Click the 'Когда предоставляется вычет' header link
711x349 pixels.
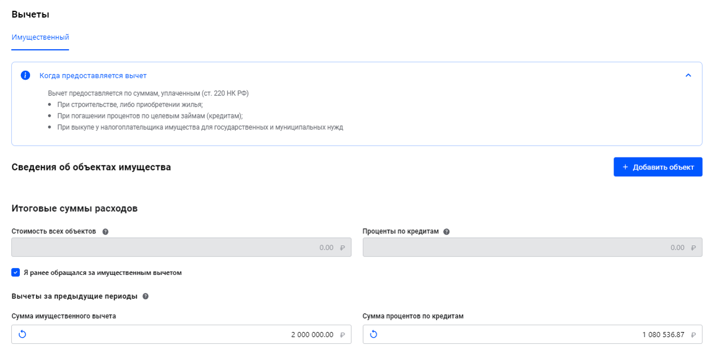pos(93,75)
